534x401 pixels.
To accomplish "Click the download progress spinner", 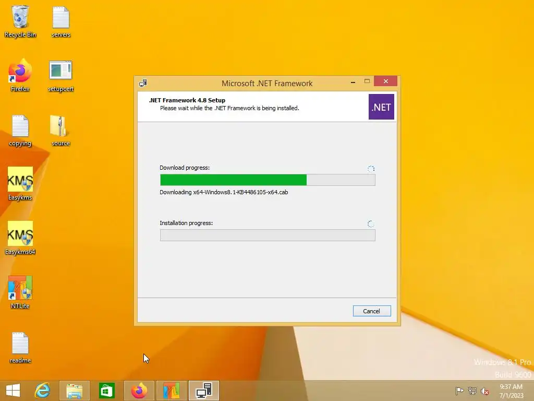I will tap(371, 169).
